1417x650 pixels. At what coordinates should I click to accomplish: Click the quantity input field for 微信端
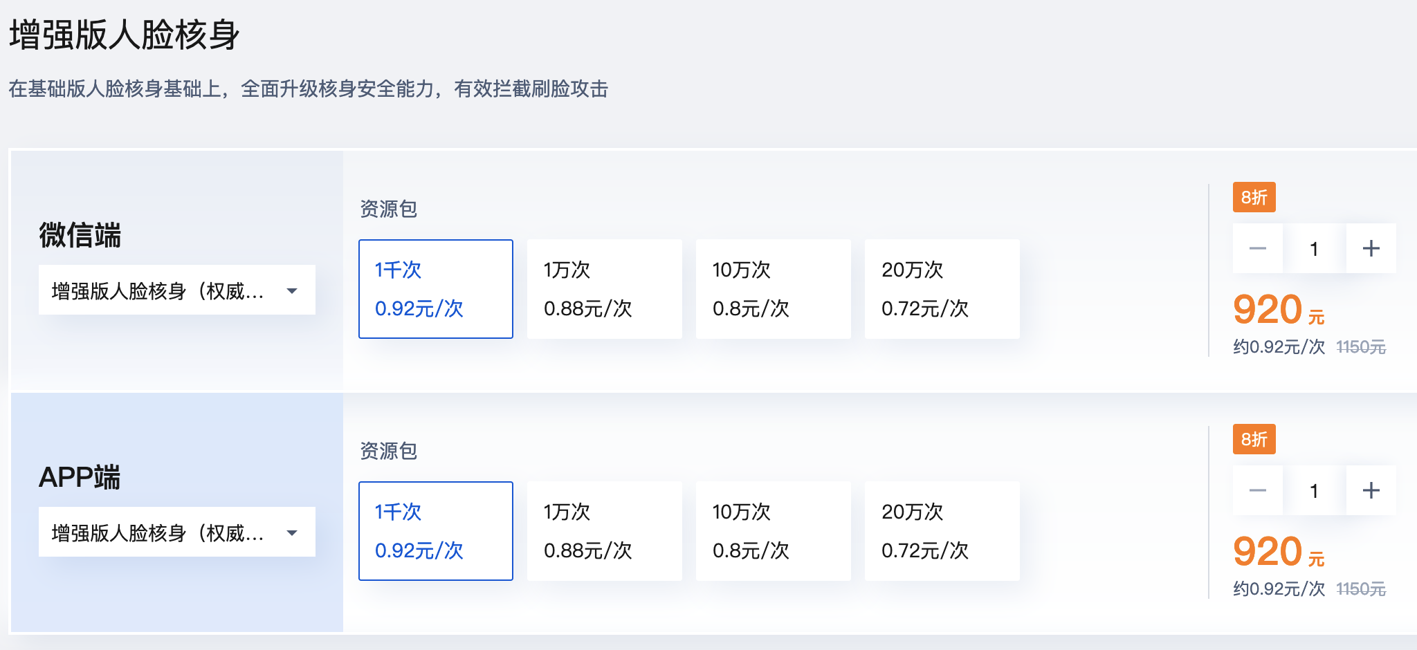click(x=1314, y=248)
